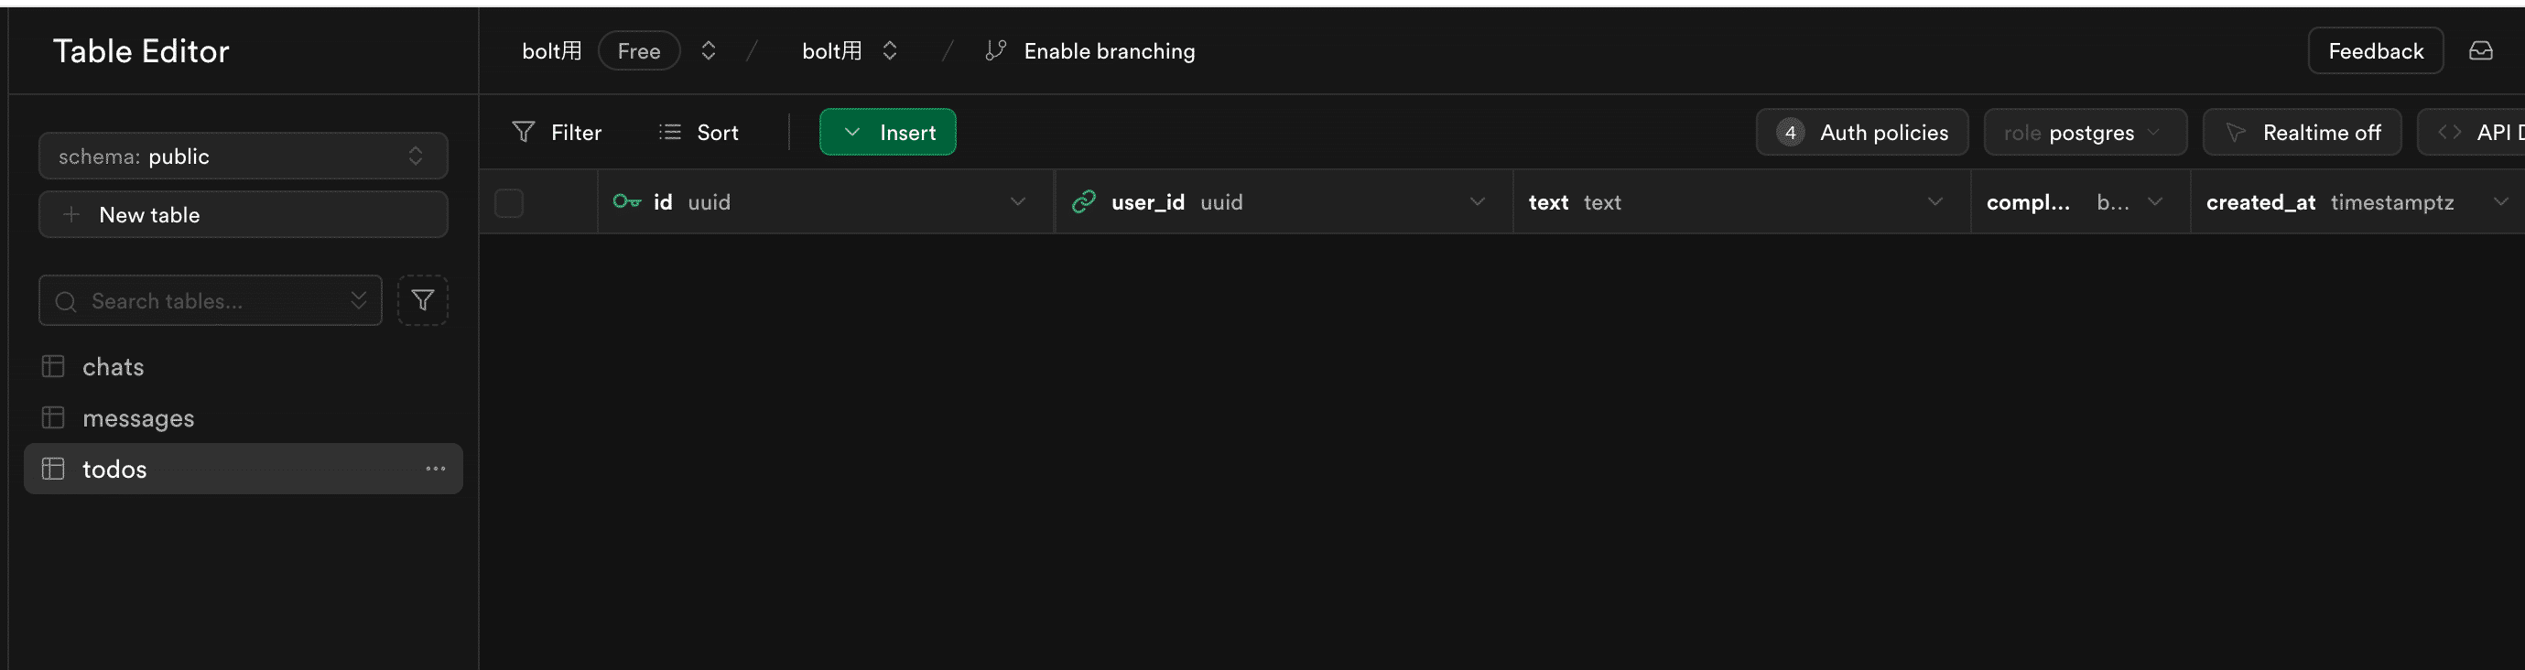Toggle the select-all rows checkbox
The width and height of the screenshot is (2525, 670).
pyautogui.click(x=509, y=203)
